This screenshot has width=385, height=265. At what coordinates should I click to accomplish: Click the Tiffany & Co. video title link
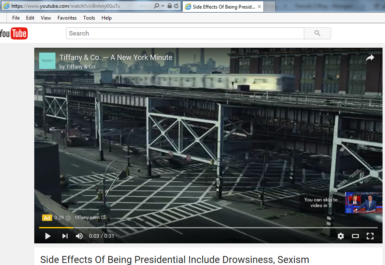(116, 57)
